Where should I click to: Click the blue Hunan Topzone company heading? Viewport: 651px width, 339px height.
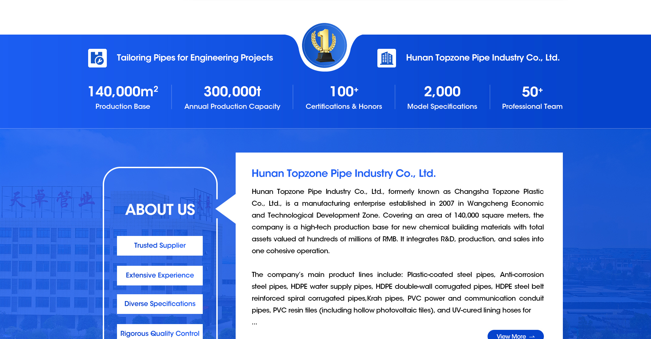(343, 173)
